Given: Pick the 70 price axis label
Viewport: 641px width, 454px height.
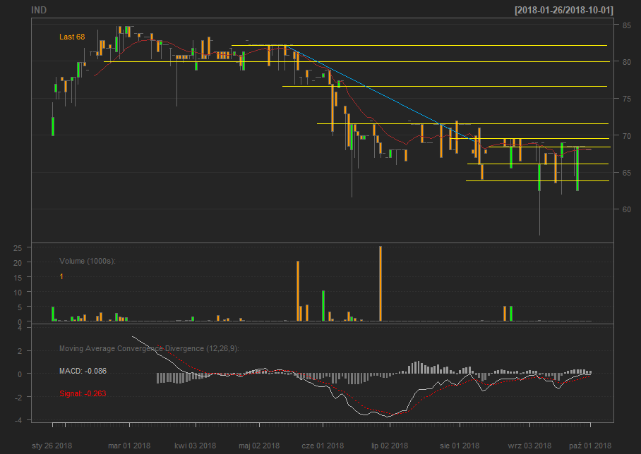Looking at the screenshot, I should pos(627,135).
